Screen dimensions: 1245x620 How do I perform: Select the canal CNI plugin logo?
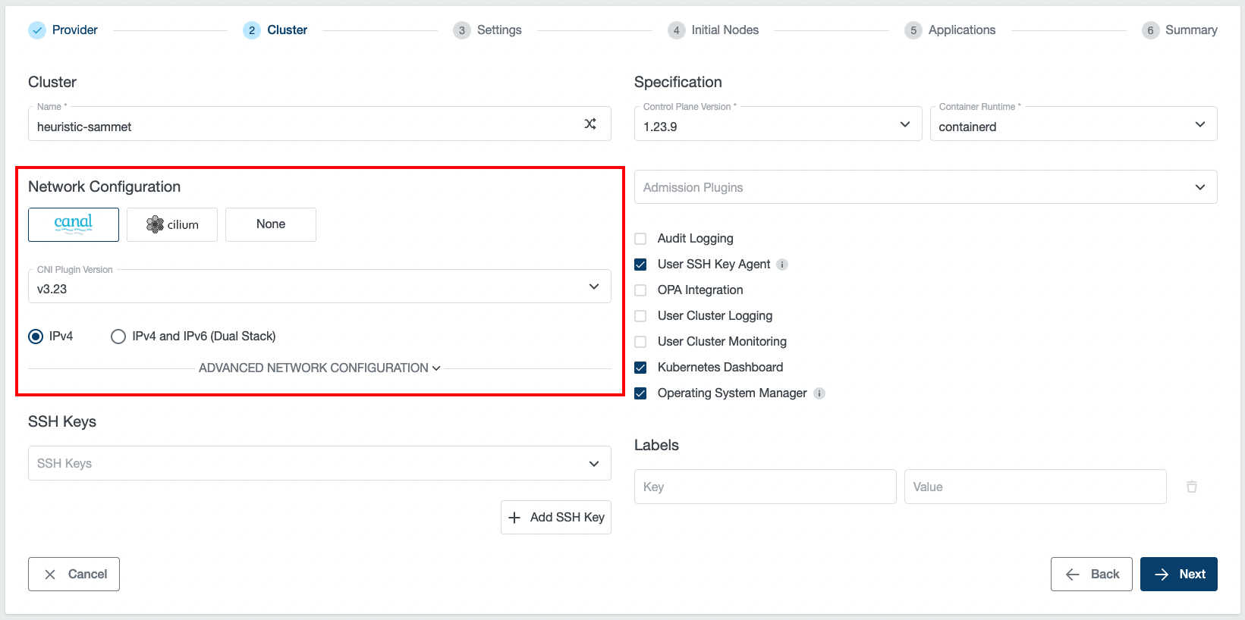click(x=74, y=224)
